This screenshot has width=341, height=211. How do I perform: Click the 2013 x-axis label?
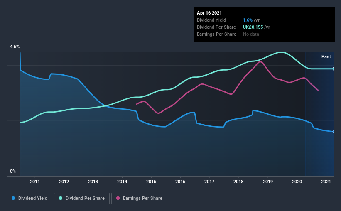tap(93, 182)
